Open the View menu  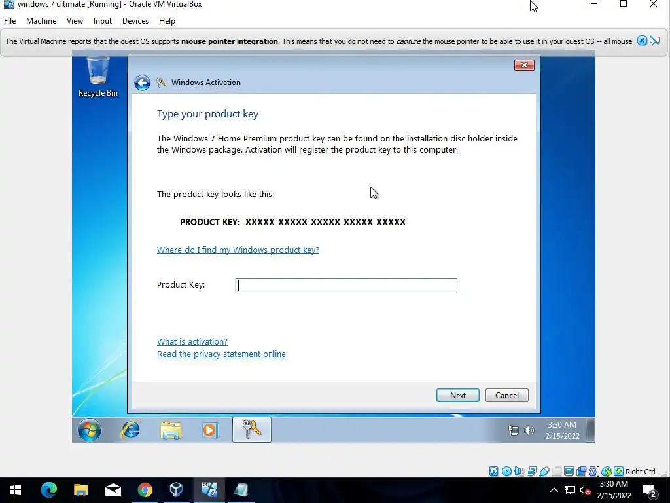click(x=75, y=21)
